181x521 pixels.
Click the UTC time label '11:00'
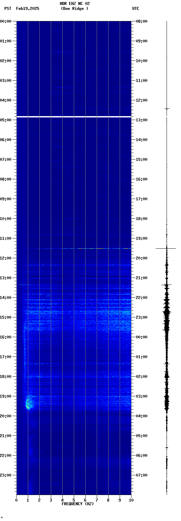tap(142, 81)
